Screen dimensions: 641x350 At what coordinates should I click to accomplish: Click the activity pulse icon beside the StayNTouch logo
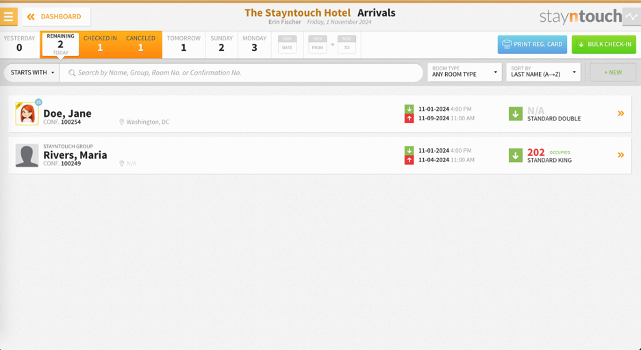coord(631,16)
